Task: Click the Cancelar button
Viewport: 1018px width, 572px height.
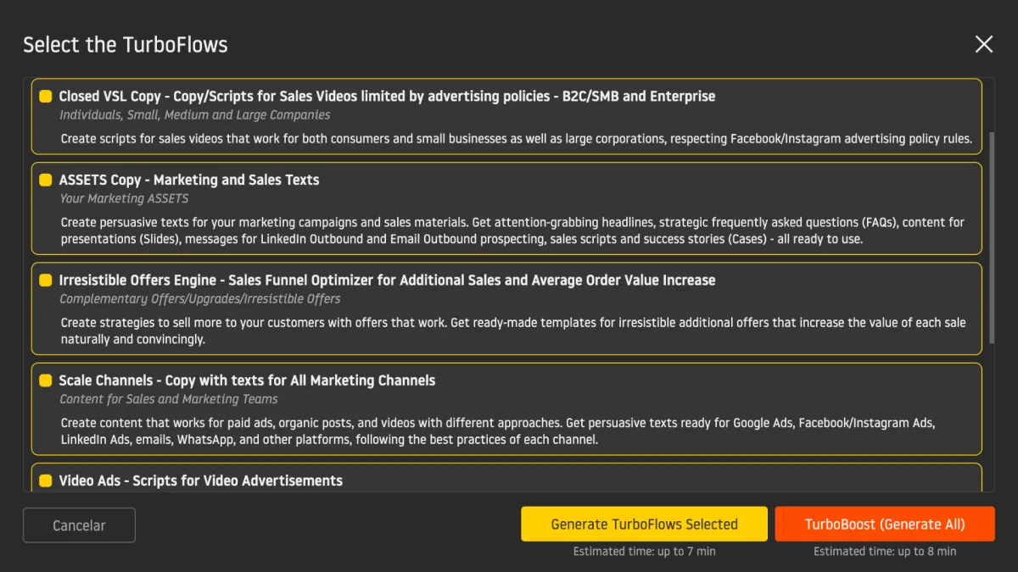Action: pos(79,525)
